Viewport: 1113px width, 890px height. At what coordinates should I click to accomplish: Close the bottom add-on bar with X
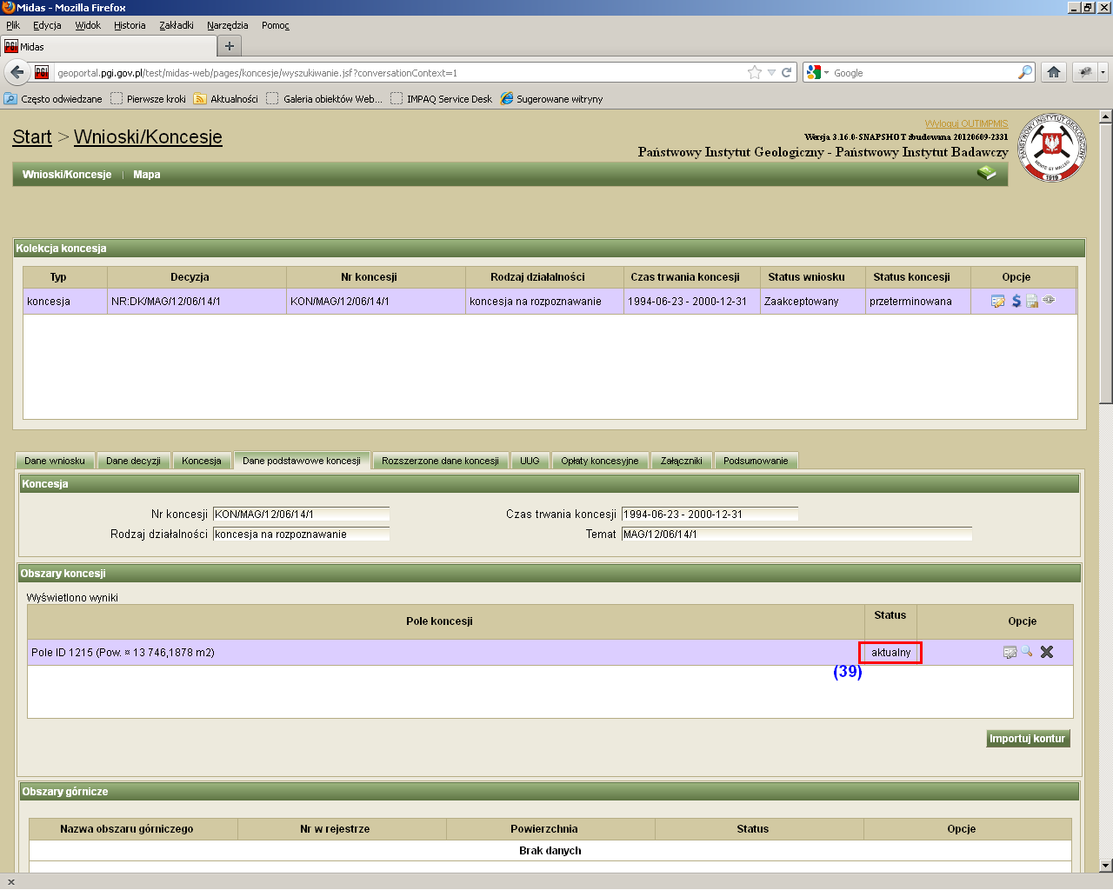tap(10, 881)
